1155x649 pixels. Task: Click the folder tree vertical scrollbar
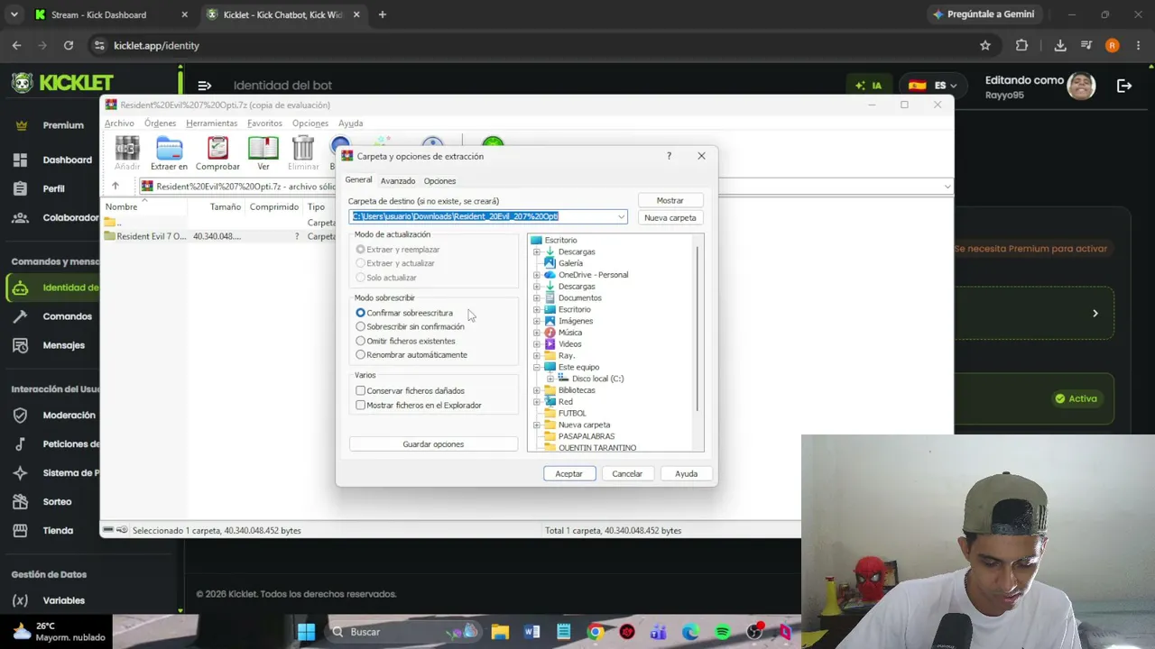698,329
